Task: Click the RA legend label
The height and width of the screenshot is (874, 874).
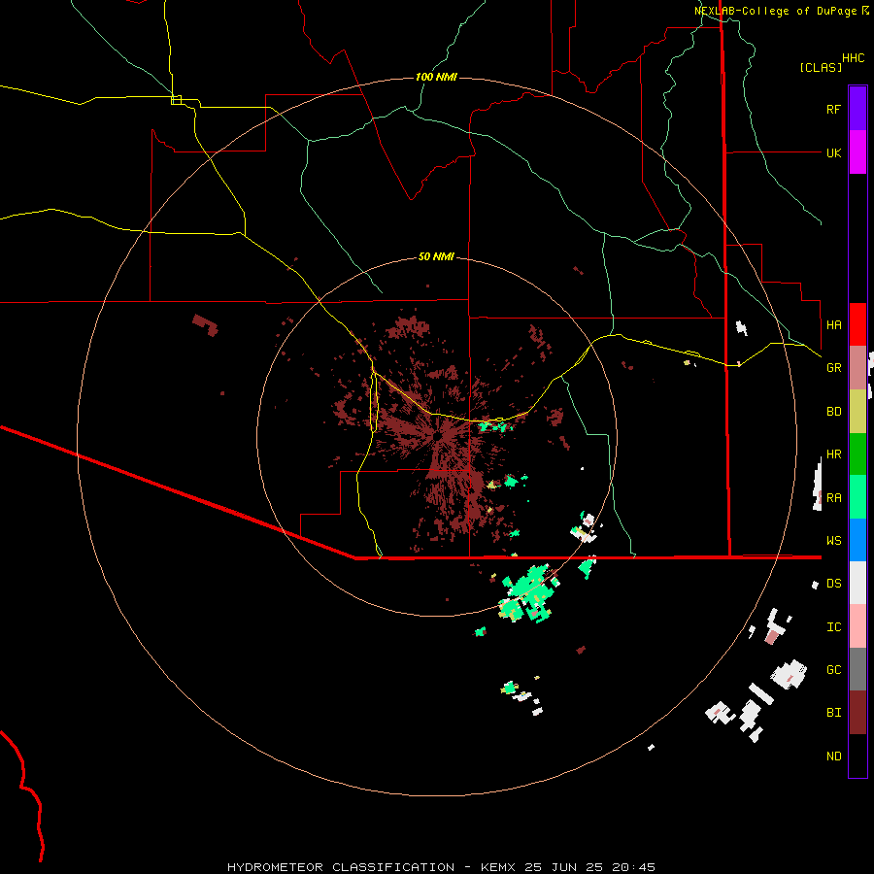Action: (x=833, y=498)
